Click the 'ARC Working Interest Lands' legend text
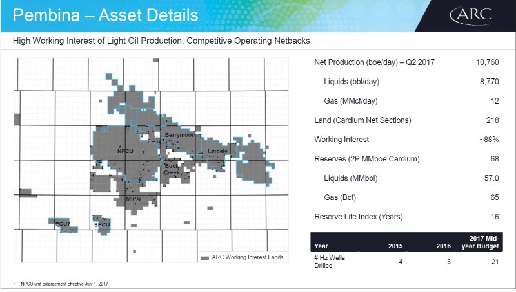516x292 pixels. click(x=248, y=257)
